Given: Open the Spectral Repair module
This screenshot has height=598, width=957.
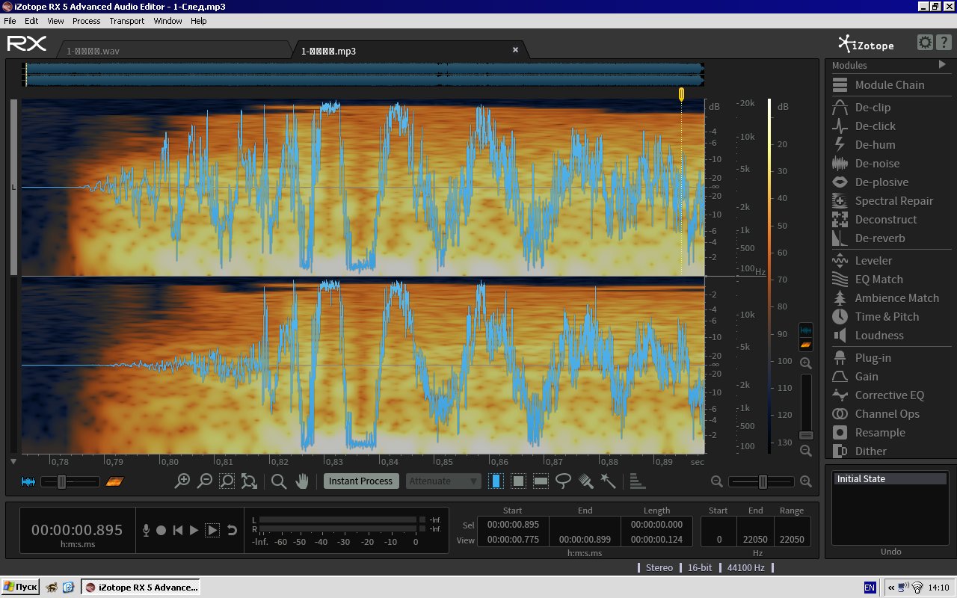Looking at the screenshot, I should tap(893, 201).
